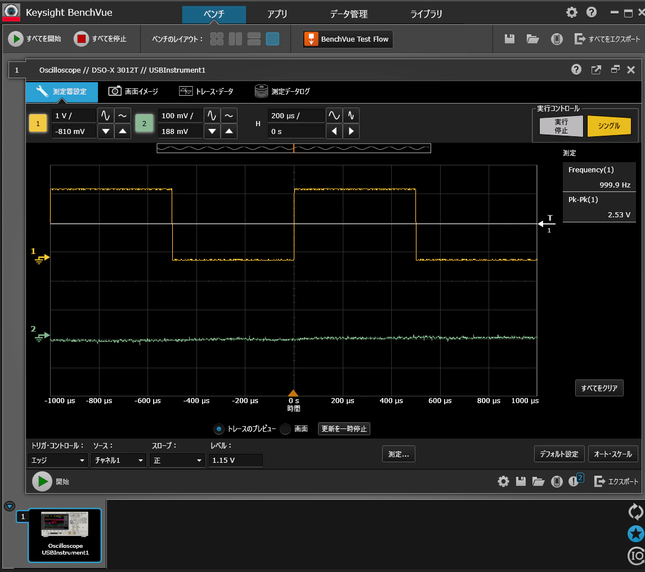Image resolution: width=645 pixels, height=572 pixels.
Task: Switch to the データ管理 tab
Action: coord(349,14)
